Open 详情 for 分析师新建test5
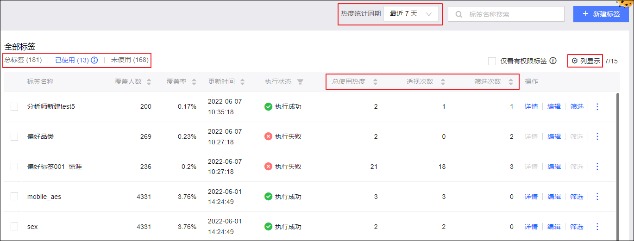Image resolution: width=634 pixels, height=241 pixels. 531,107
